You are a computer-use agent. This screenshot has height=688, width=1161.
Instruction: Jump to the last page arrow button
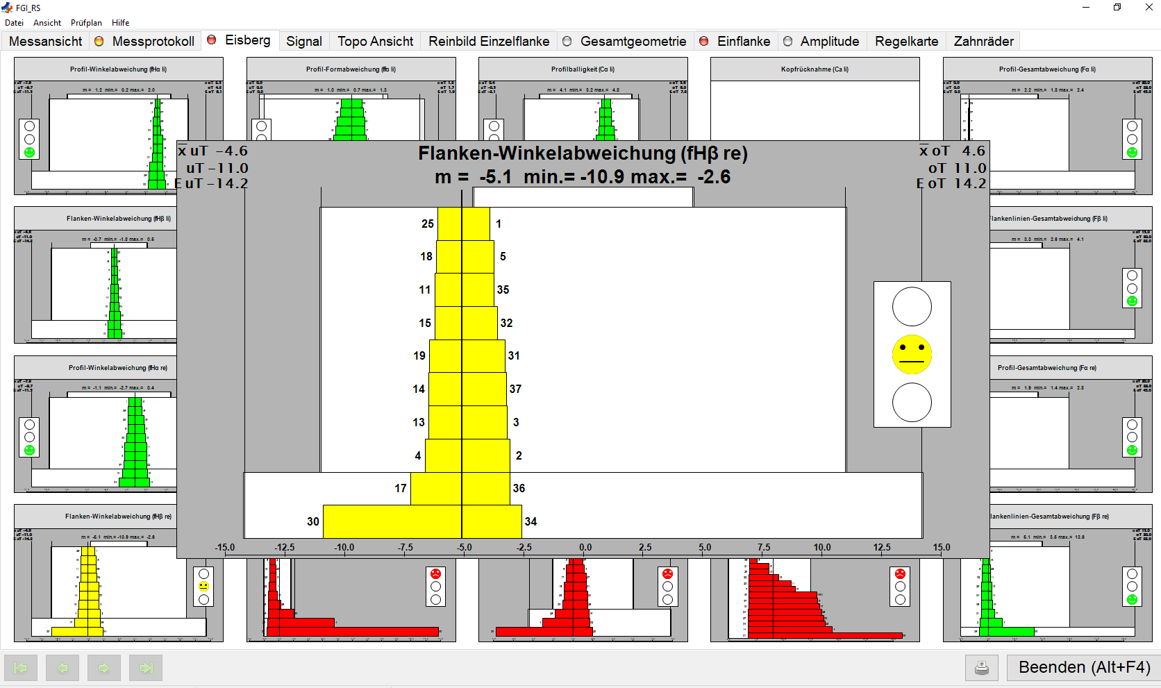click(x=146, y=668)
